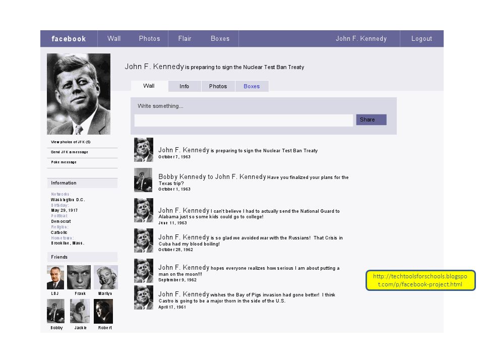Click the Brookline, Mass. hometown value
Image resolution: width=484 pixels, height=363 pixels.
click(x=68, y=243)
